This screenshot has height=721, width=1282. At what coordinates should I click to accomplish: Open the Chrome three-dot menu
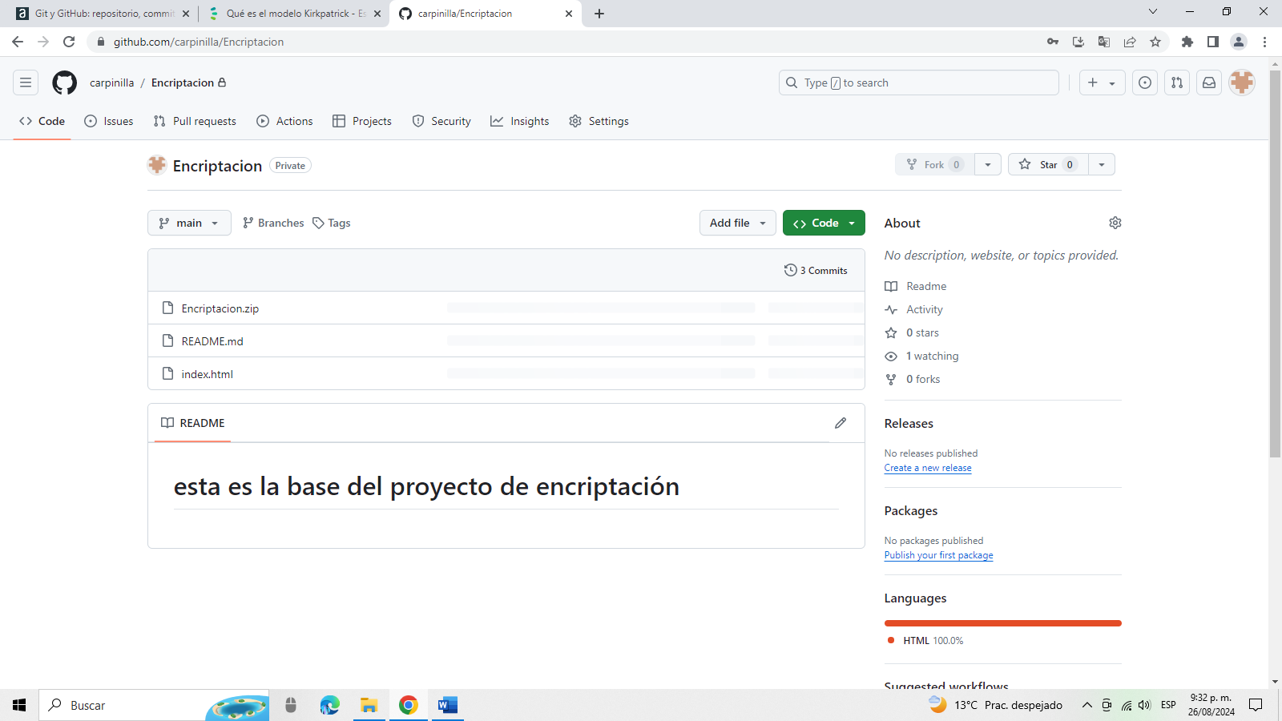point(1265,42)
